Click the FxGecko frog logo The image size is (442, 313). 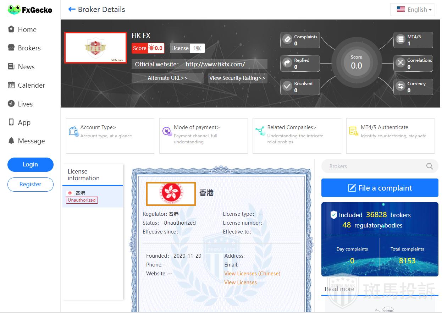[14, 10]
